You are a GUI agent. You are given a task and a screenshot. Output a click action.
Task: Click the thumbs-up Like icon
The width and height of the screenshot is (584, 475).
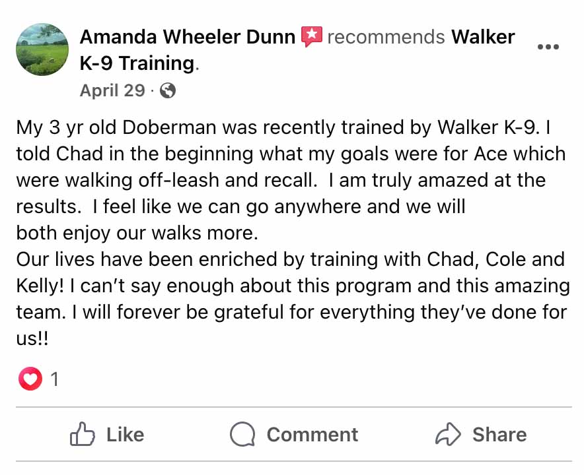(x=83, y=434)
